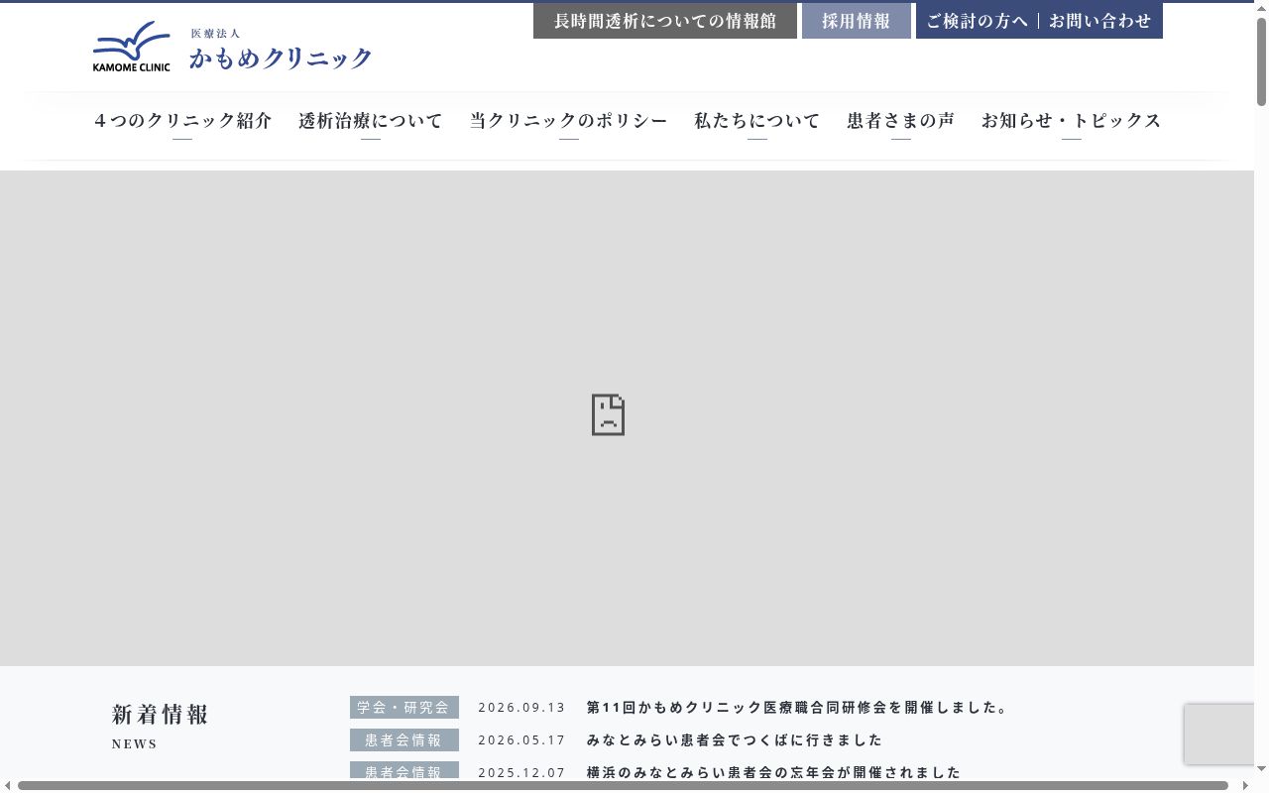1269x793 pixels.
Task: Click the vertical scrollbar thumb
Action: [x=1261, y=61]
